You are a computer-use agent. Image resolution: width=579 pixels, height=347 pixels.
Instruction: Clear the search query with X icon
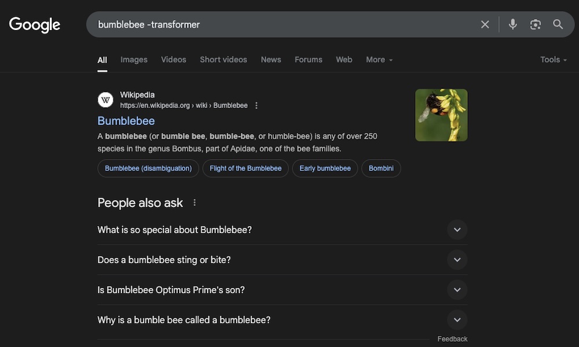(485, 24)
